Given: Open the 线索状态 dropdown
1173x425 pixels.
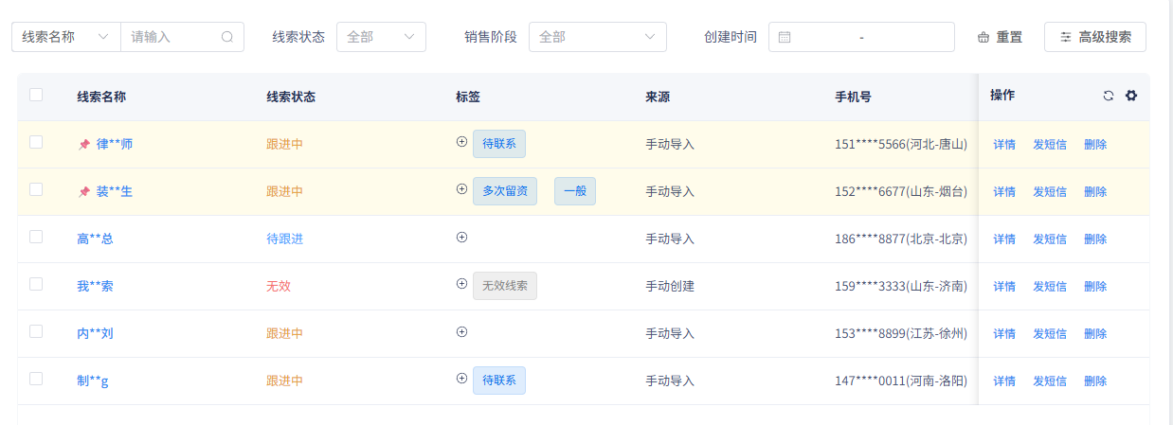Looking at the screenshot, I should [x=381, y=37].
